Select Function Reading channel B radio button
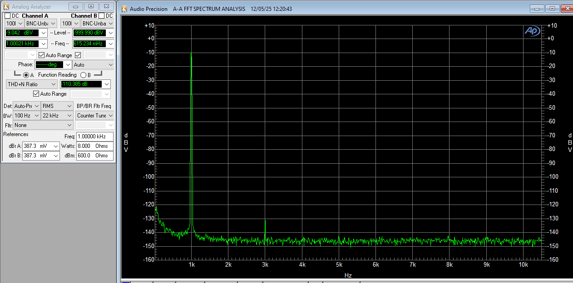573x283 pixels. click(83, 75)
